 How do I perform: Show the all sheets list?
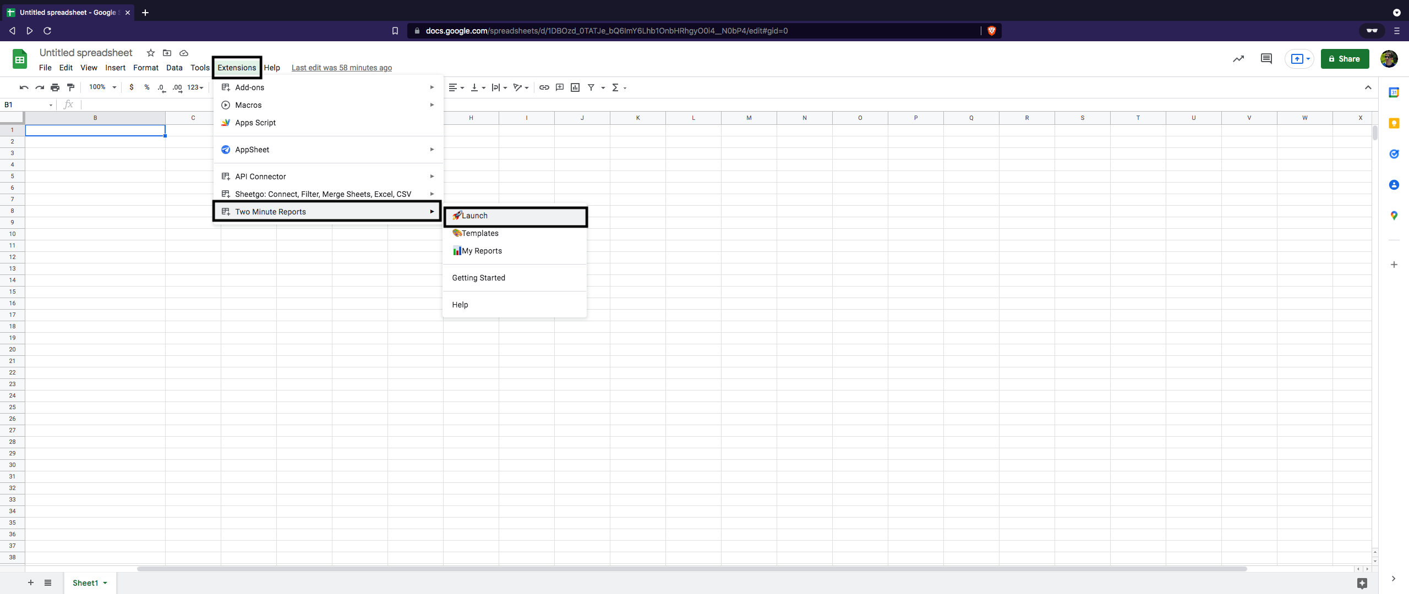(48, 582)
